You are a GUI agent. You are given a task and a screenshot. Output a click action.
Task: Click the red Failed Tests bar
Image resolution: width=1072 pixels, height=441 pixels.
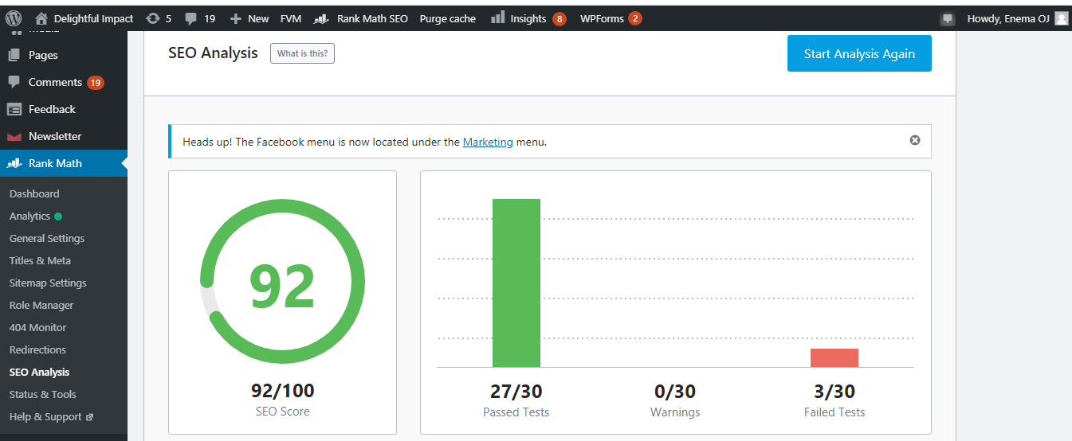(x=834, y=357)
